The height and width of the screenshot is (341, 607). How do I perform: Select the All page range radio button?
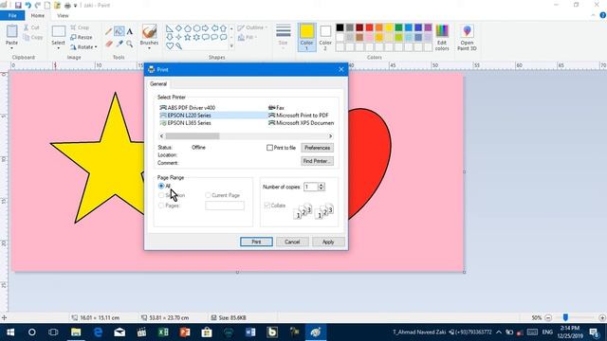click(x=161, y=186)
